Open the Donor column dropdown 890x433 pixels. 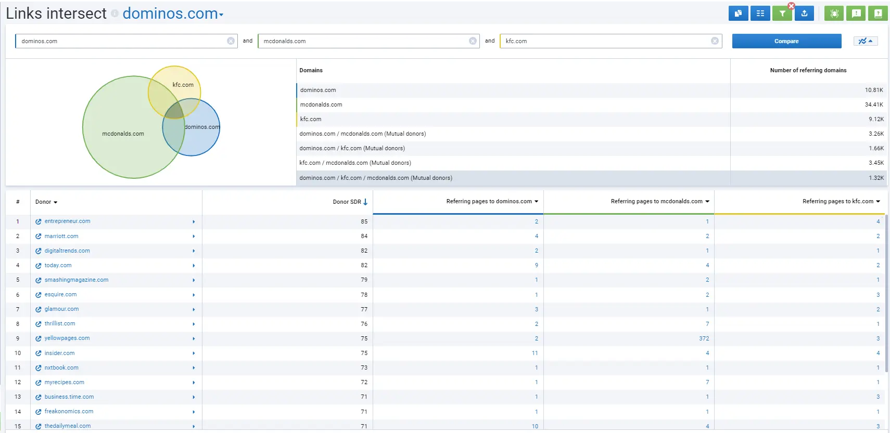46,202
